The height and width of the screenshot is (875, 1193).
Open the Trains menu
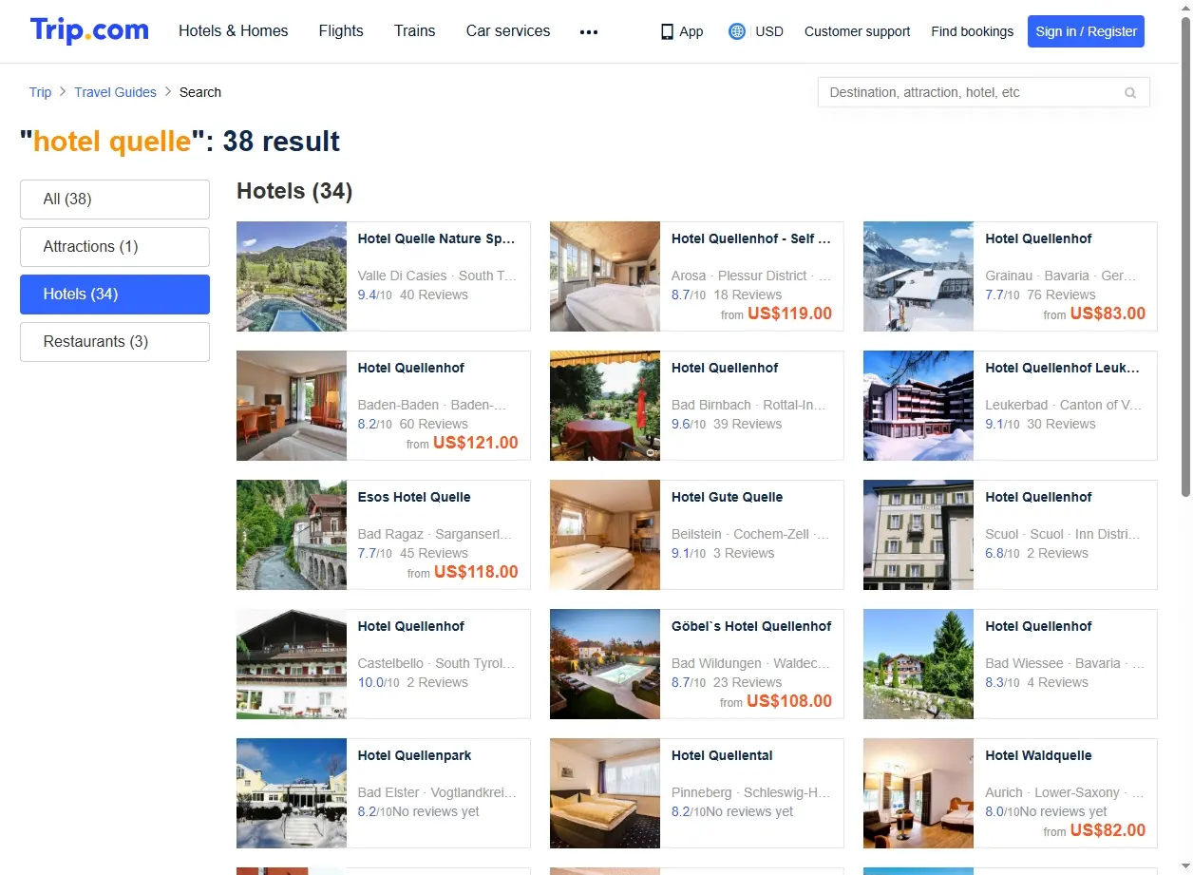pyautogui.click(x=415, y=30)
